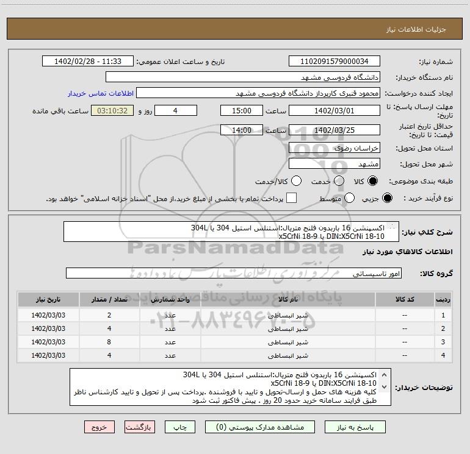
Task: Click the شرح کلی نیاز description box
Action: point(231,232)
